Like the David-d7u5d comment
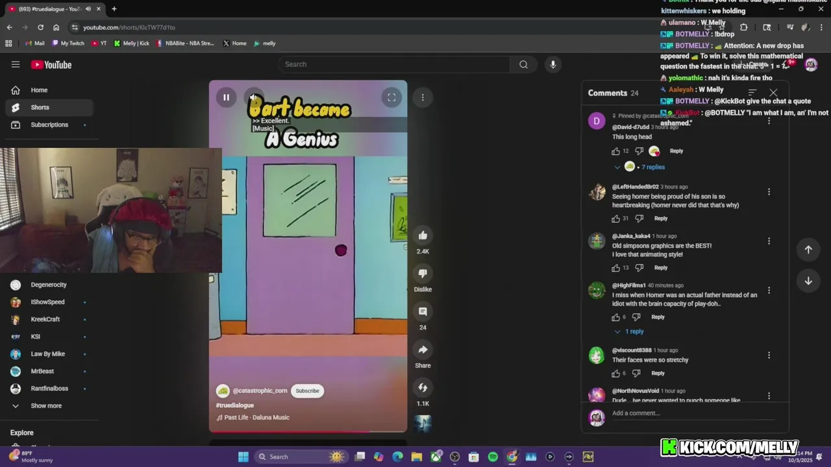The width and height of the screenshot is (831, 467). (615, 151)
